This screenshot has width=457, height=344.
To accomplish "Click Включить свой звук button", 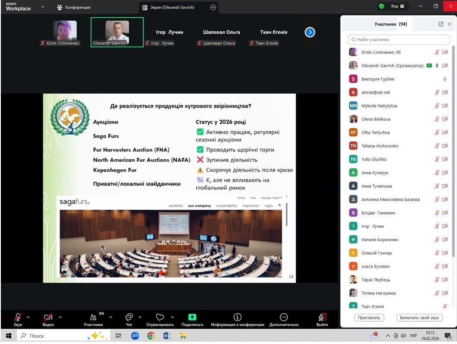I will (x=419, y=318).
